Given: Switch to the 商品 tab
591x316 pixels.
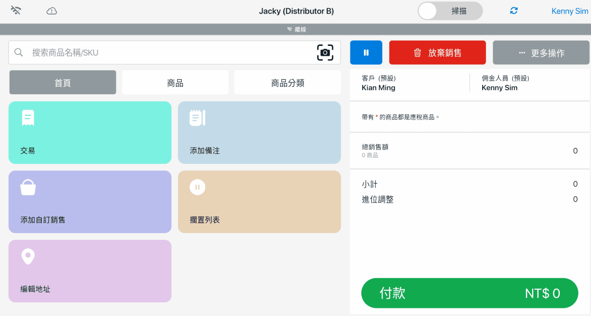Looking at the screenshot, I should click(175, 83).
